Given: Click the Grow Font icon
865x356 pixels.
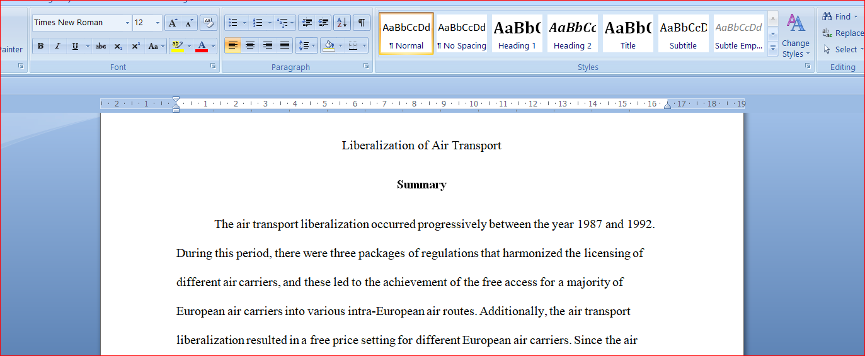Looking at the screenshot, I should [173, 23].
